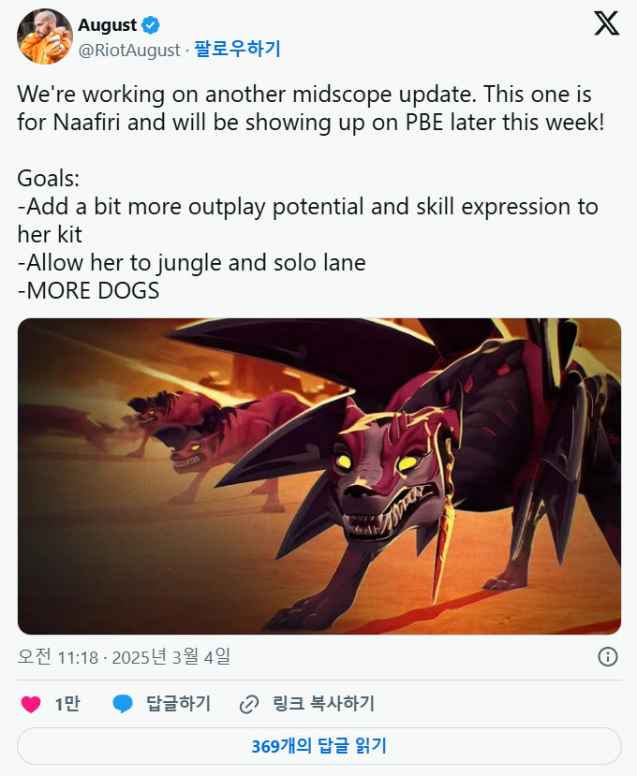Open the @RiotAugust handle link
The height and width of the screenshot is (776, 637).
(x=129, y=50)
